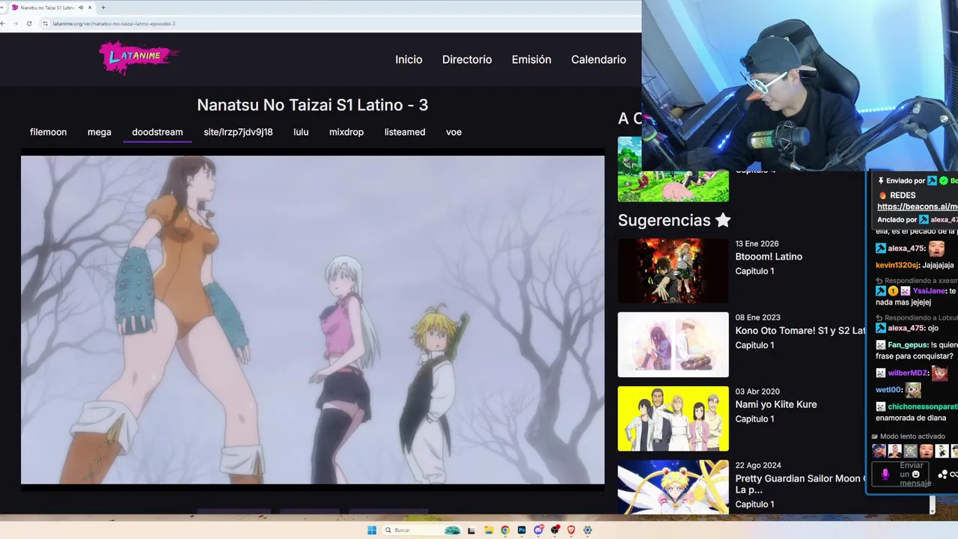Open the Calendario page
Viewport: 958px width, 539px height.
(x=598, y=59)
